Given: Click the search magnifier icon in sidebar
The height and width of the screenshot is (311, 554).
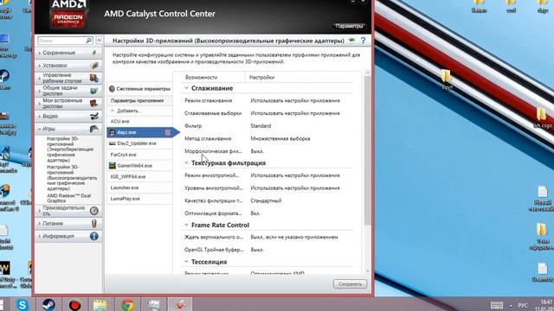Looking at the screenshot, I should pos(88,41).
